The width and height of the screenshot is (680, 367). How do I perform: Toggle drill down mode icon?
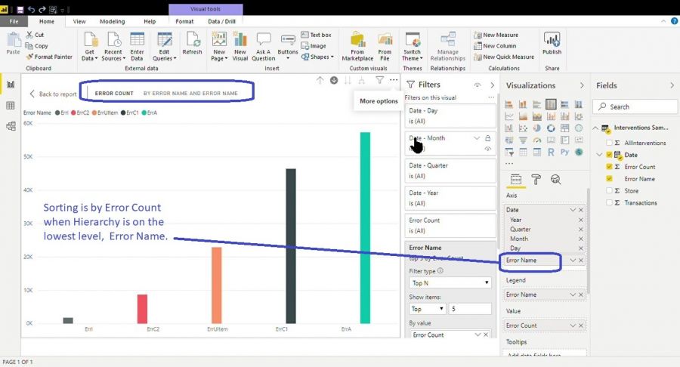point(334,80)
